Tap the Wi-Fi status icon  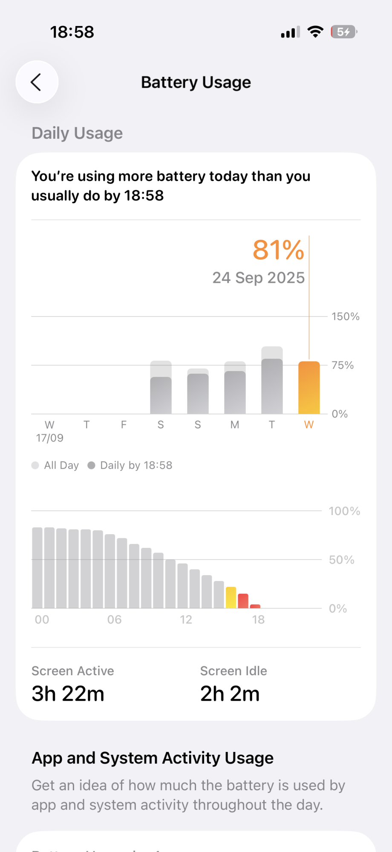click(x=315, y=32)
